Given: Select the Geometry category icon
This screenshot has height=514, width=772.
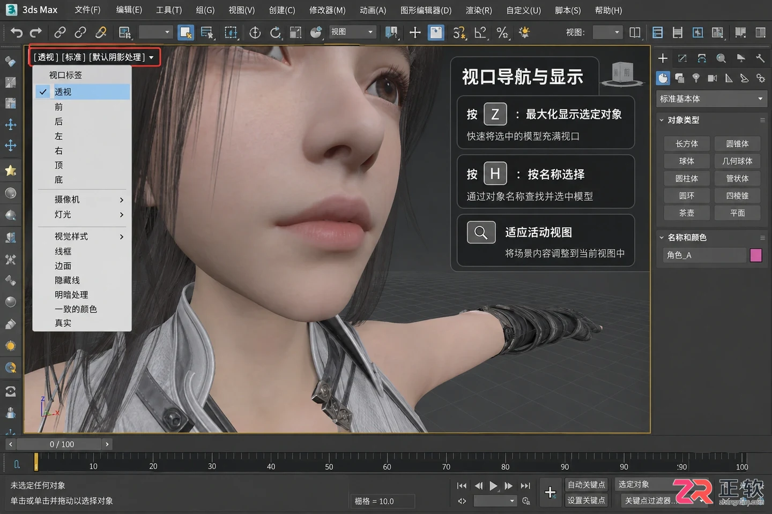Looking at the screenshot, I should [x=663, y=78].
